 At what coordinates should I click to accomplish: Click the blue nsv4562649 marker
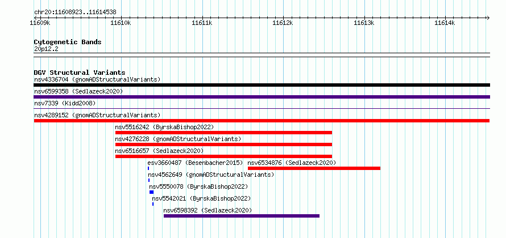[149, 180]
